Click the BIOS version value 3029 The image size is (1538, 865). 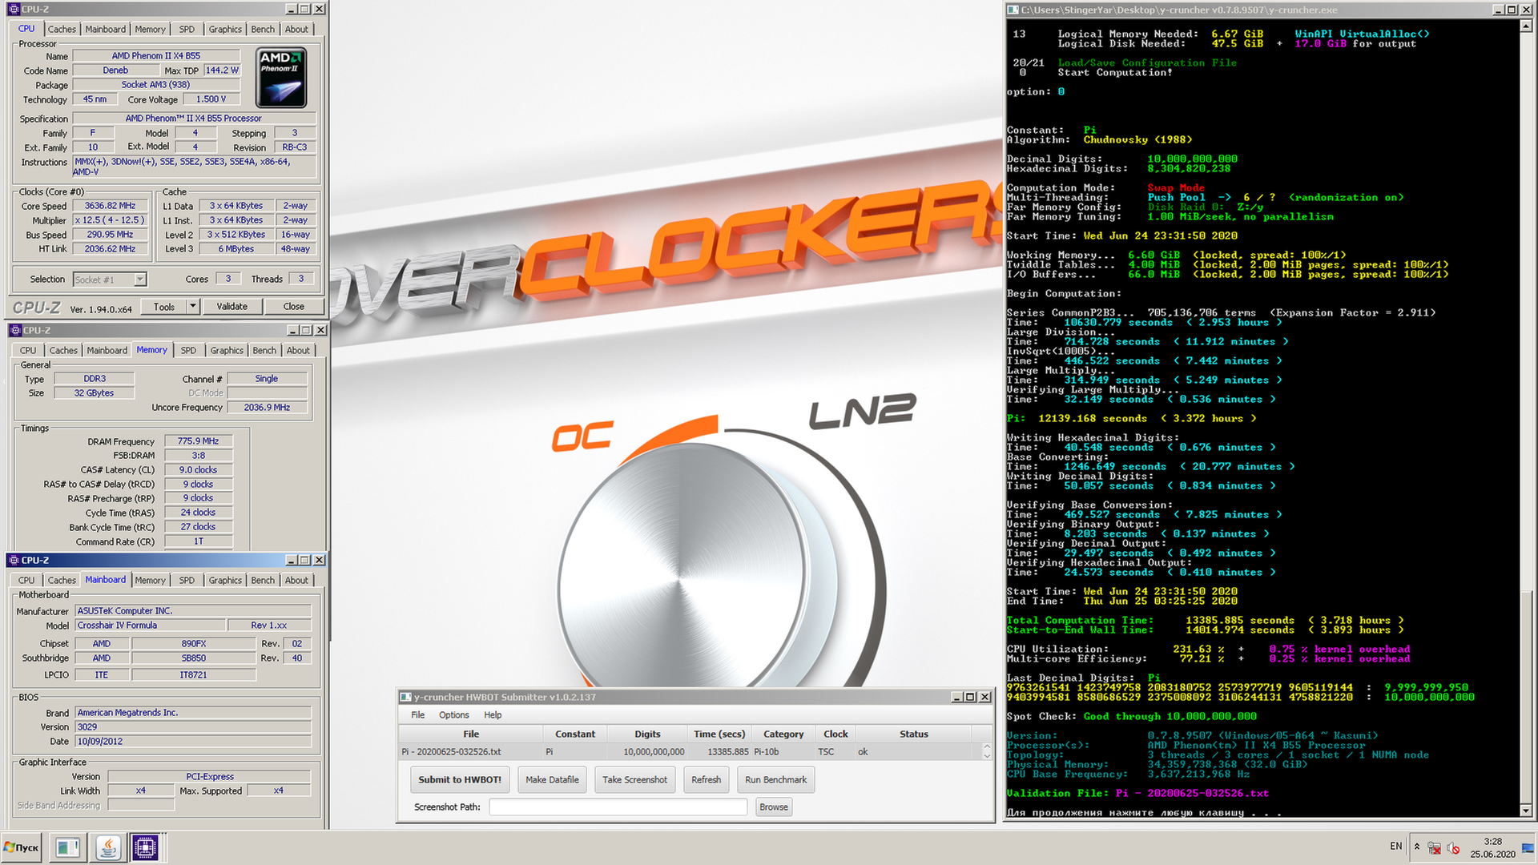pos(192,727)
